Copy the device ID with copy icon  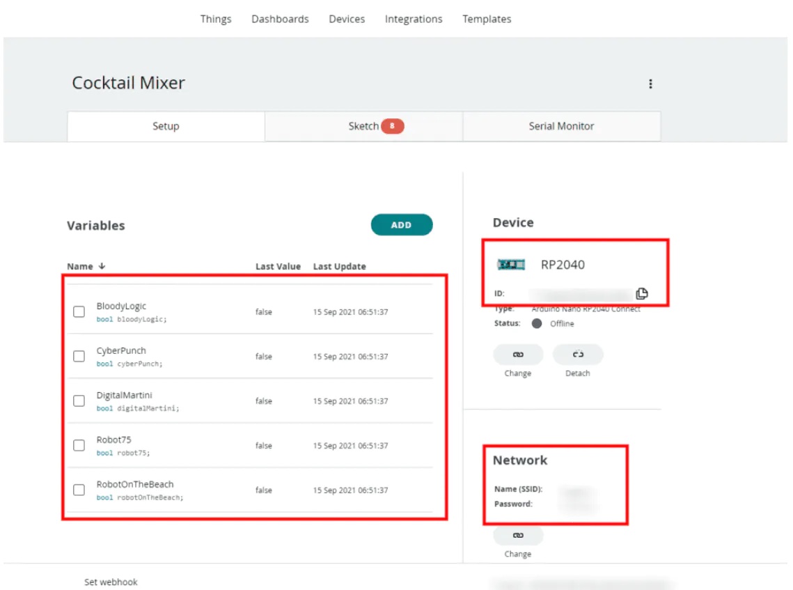(641, 293)
